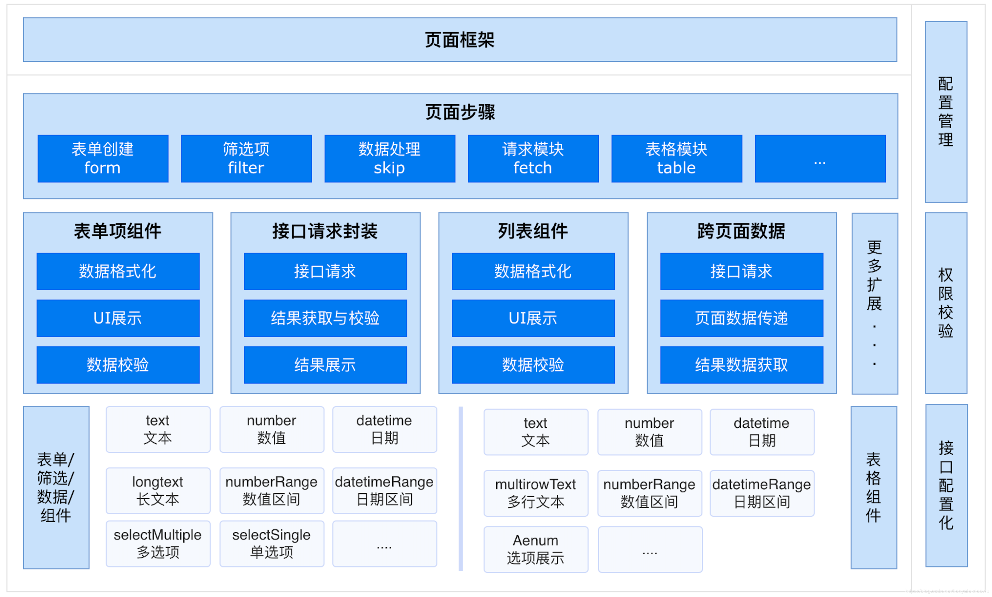
Task: Click 结果数据获取 blue box
Action: 741,364
